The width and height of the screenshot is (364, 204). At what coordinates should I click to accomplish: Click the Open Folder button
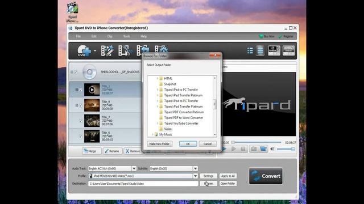click(228, 184)
